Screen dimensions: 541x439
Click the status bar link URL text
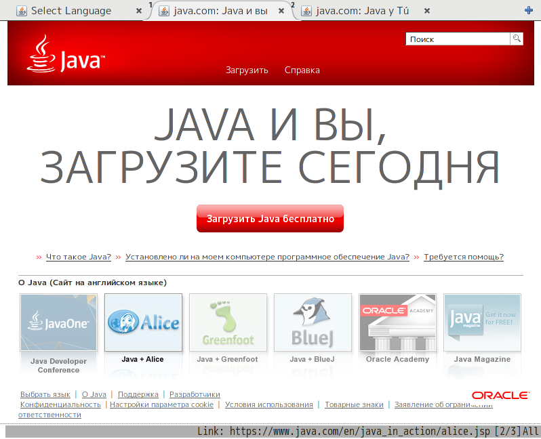coord(360,432)
